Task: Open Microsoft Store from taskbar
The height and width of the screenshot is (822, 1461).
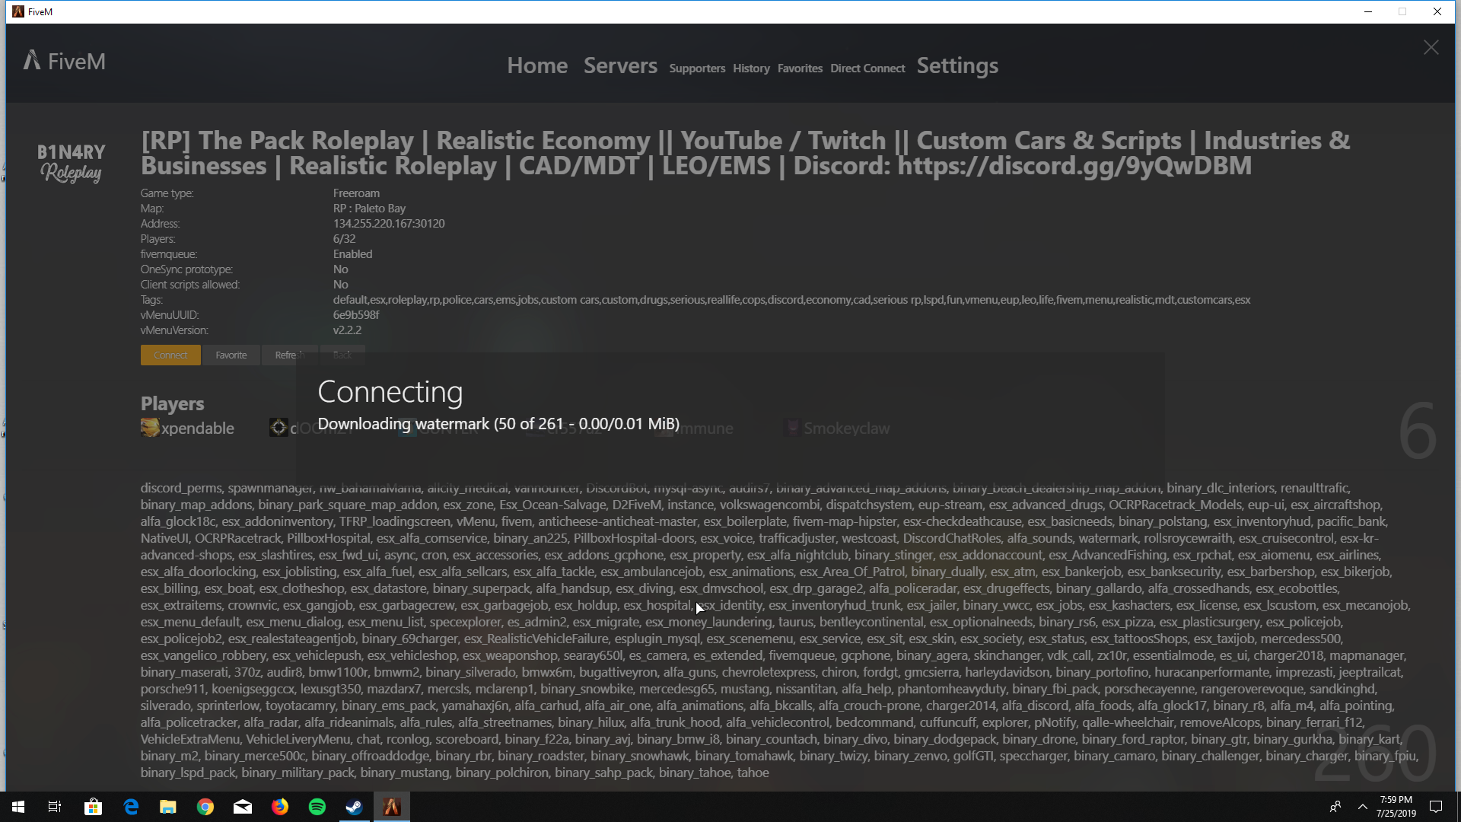Action: (x=93, y=807)
